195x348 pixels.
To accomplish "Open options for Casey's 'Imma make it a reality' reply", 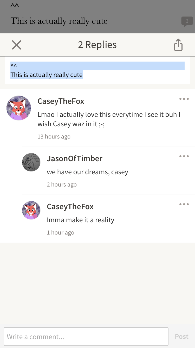I will [184, 204].
